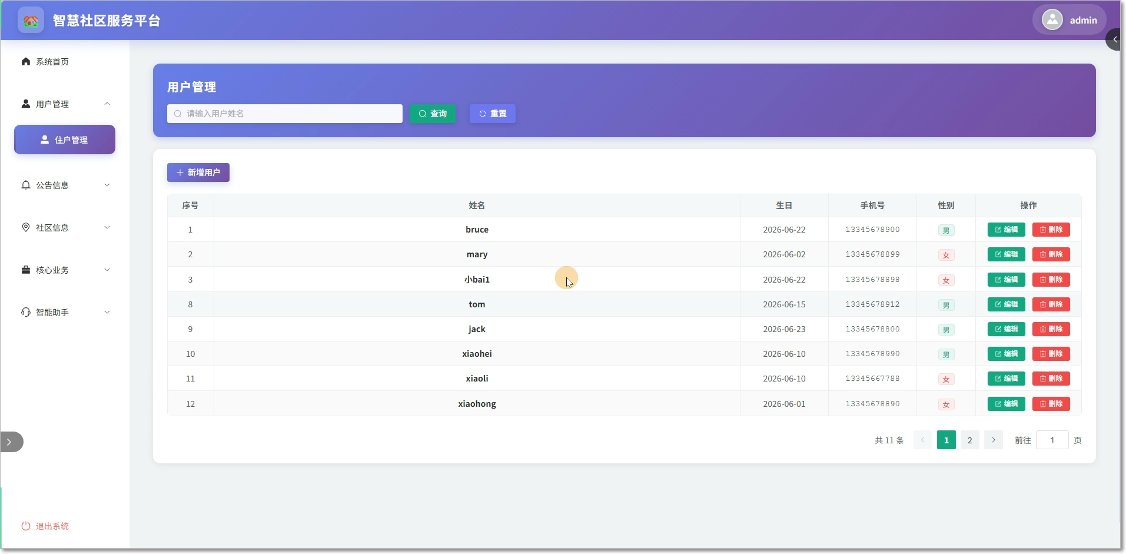The height and width of the screenshot is (554, 1126).
Task: Focus the 前往 page number input
Action: (1052, 440)
